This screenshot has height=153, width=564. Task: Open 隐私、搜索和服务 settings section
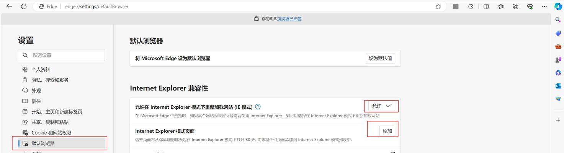[50, 80]
